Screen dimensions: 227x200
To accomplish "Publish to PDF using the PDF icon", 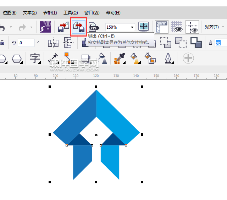I will [x=94, y=27].
